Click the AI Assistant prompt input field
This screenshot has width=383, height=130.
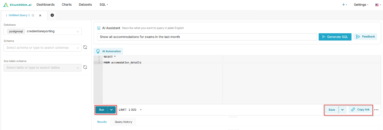pos(207,37)
